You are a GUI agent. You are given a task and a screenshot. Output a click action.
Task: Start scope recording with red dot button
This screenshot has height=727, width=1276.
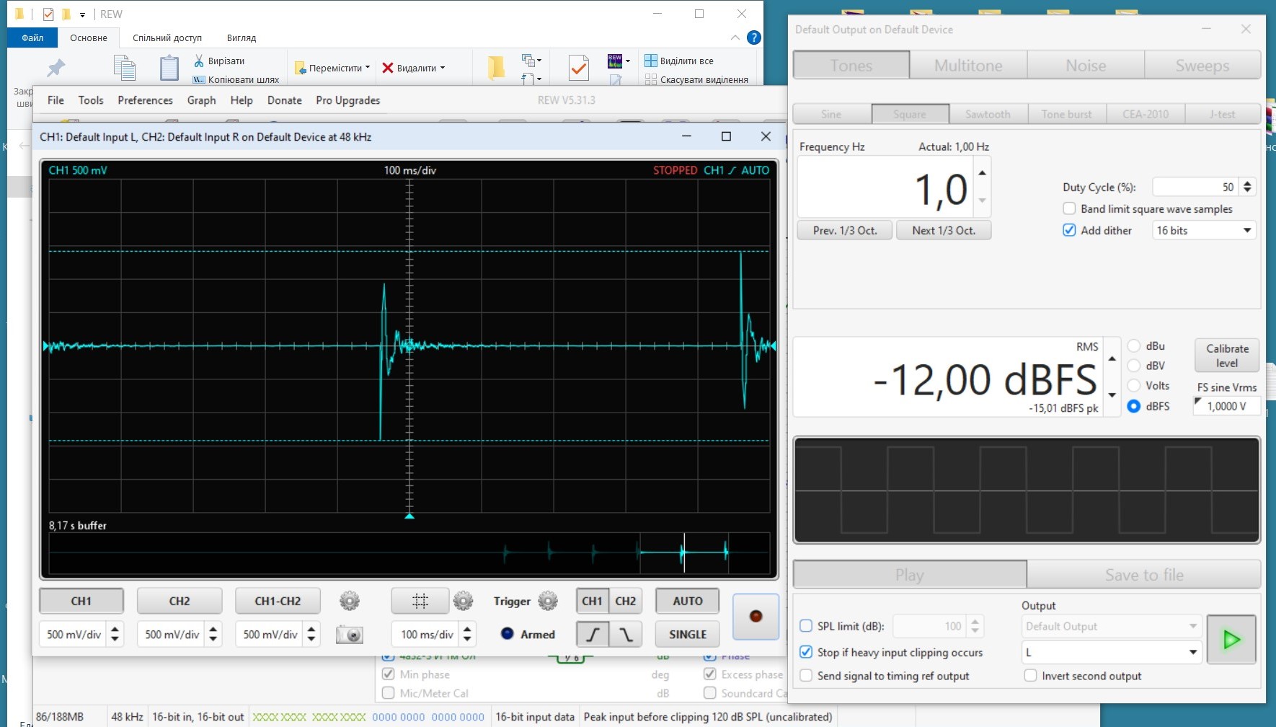tap(756, 617)
